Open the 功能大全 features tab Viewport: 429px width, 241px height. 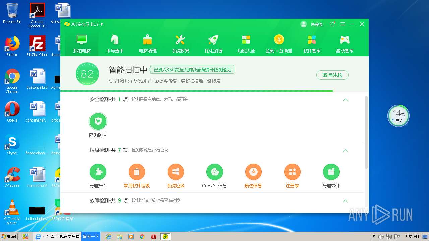(x=246, y=44)
